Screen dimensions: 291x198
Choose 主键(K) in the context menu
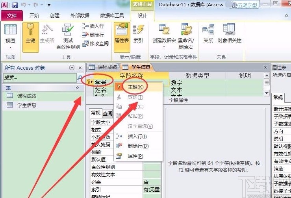pyautogui.click(x=139, y=87)
